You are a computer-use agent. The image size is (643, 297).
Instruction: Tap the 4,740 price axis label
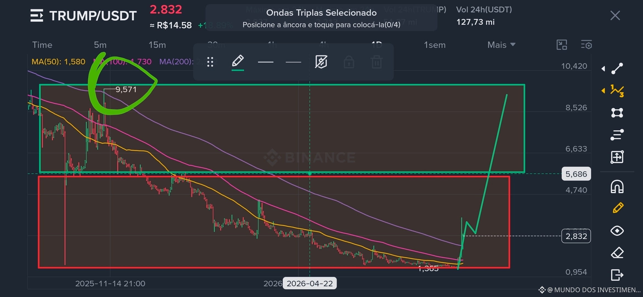(576, 190)
